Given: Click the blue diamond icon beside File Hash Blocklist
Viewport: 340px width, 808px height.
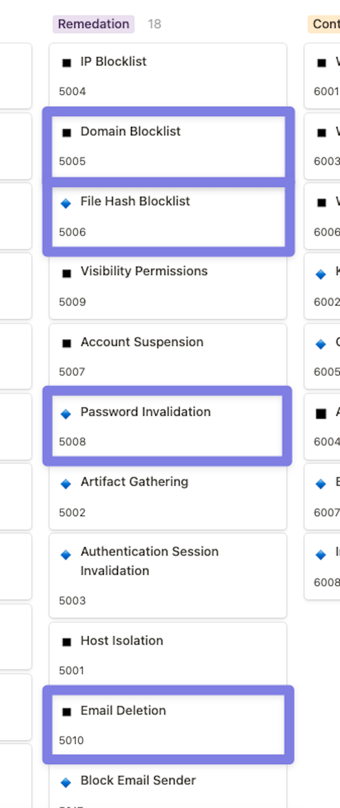Looking at the screenshot, I should (66, 203).
